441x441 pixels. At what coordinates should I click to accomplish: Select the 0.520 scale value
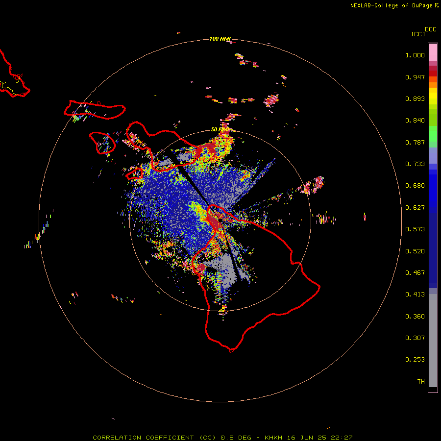coord(415,251)
